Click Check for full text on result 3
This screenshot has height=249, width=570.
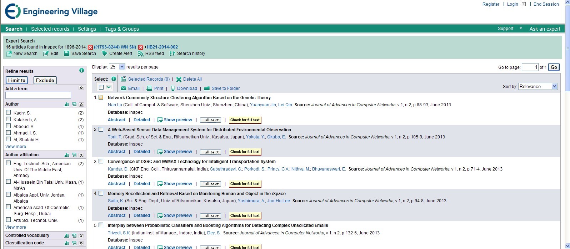[245, 184]
